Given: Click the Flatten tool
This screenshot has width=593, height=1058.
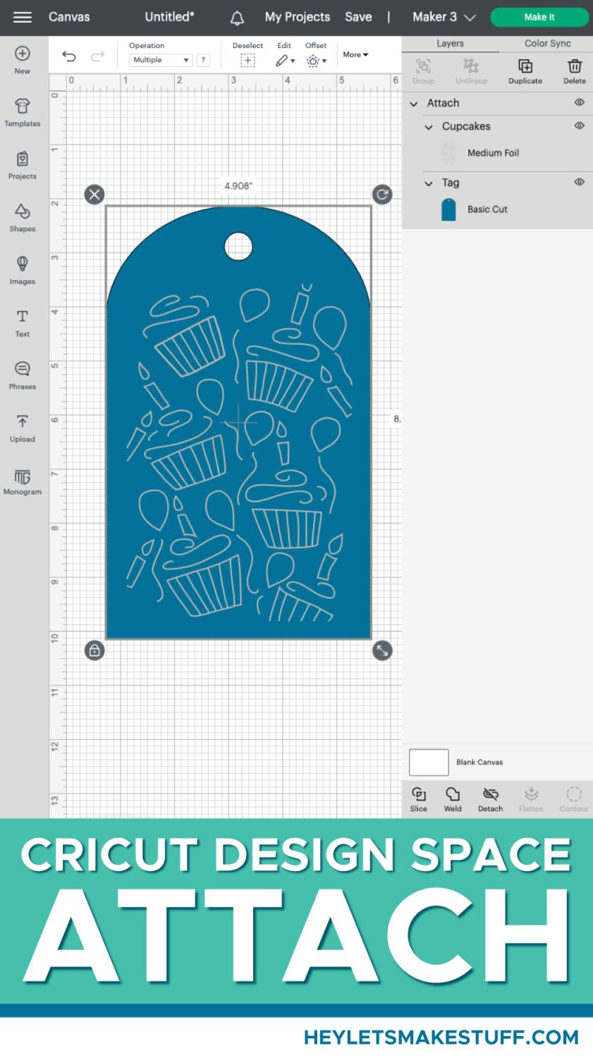Looking at the screenshot, I should point(531,799).
